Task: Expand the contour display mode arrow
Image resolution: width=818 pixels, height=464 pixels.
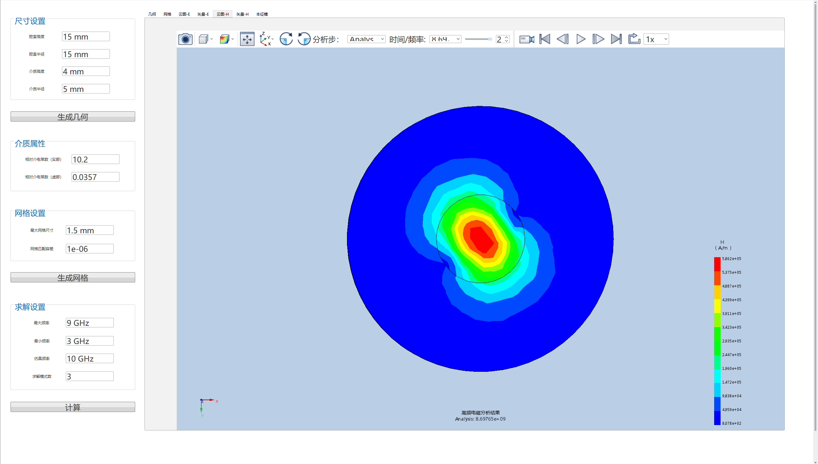Action: coord(233,39)
